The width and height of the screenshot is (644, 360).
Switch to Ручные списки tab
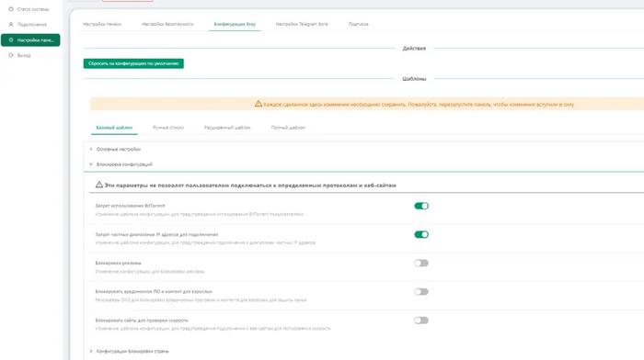pos(168,128)
